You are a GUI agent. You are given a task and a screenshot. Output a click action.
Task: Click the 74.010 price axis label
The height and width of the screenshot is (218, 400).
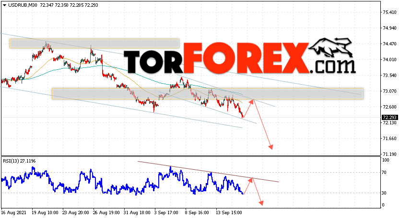pos(390,60)
